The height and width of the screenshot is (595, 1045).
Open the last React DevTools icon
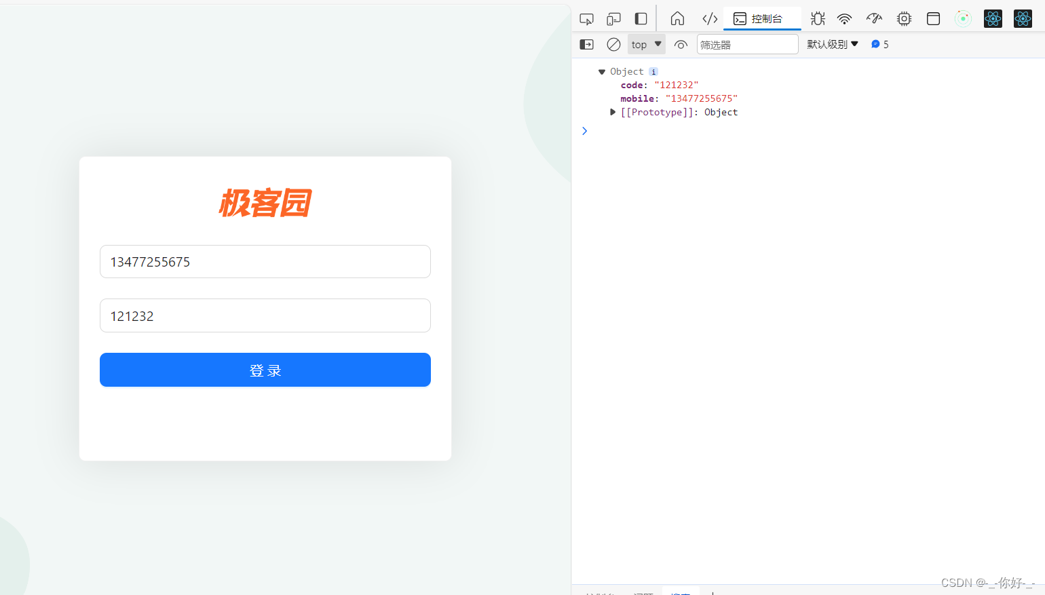(1023, 19)
